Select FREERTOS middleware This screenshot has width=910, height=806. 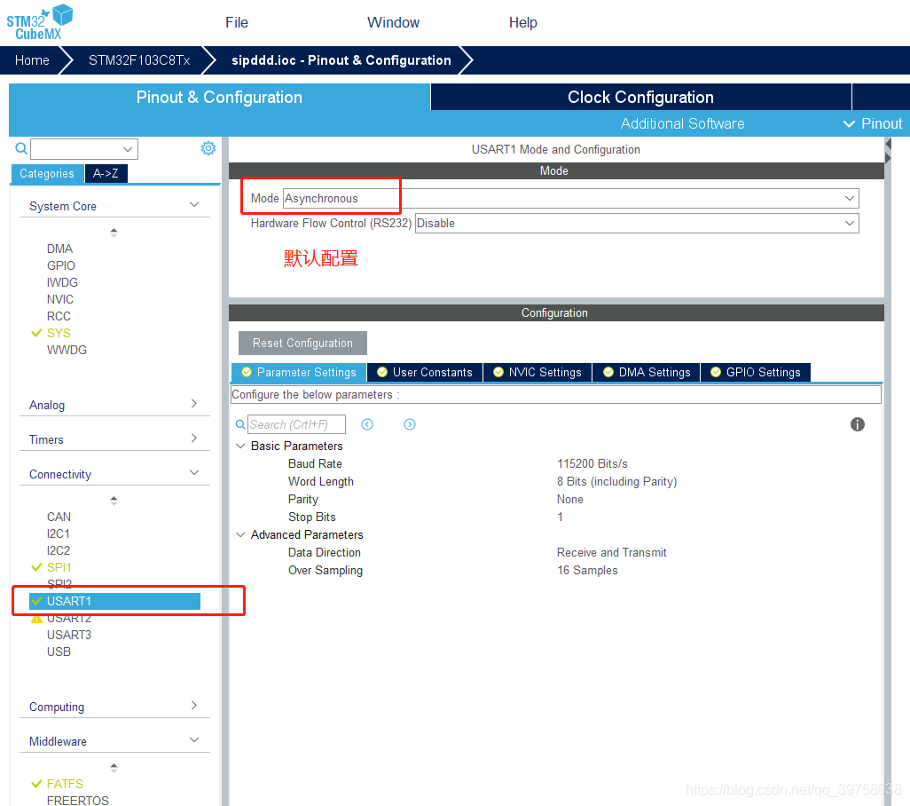point(78,800)
